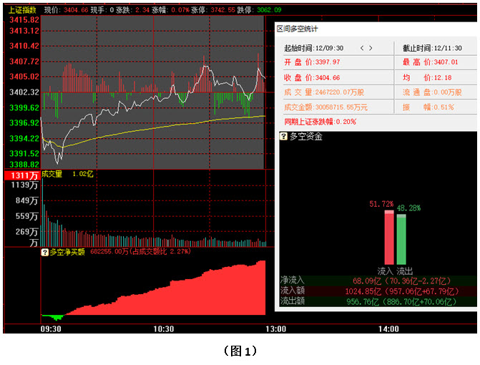The height and width of the screenshot is (365, 480).
Task: Click the 48.28% outflow percentage
Action: [408, 208]
